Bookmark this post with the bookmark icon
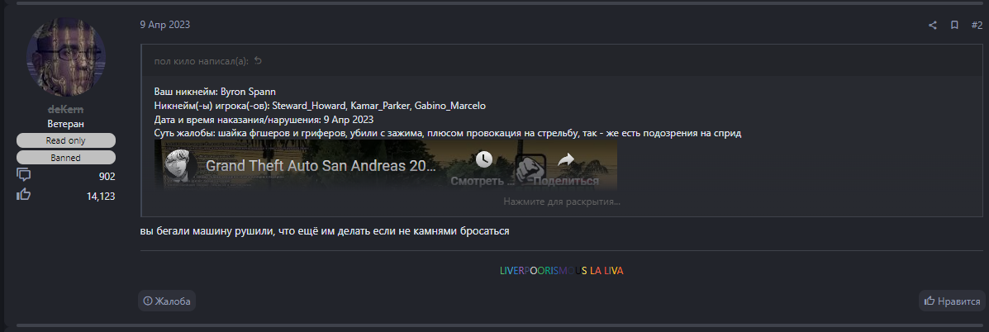This screenshot has width=989, height=332. click(x=954, y=26)
